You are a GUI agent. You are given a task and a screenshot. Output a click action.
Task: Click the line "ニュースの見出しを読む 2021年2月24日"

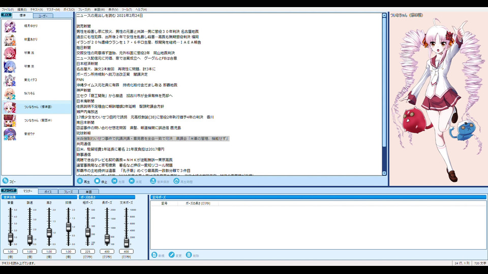[x=110, y=16]
